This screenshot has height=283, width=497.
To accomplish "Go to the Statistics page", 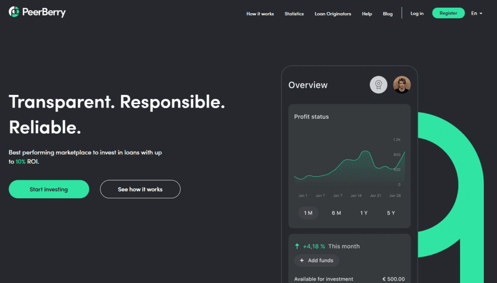I will click(294, 14).
